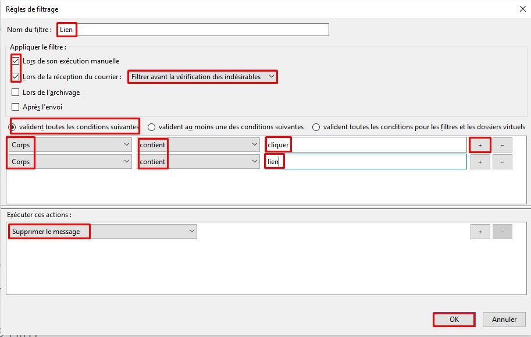
Task: Open second row 'Corps' field dropdown
Action: (70, 162)
